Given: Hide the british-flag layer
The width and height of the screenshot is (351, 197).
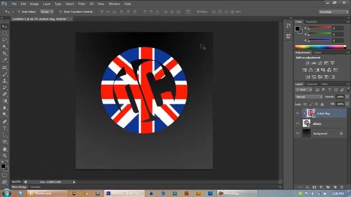Looking at the screenshot, I should (x=297, y=113).
